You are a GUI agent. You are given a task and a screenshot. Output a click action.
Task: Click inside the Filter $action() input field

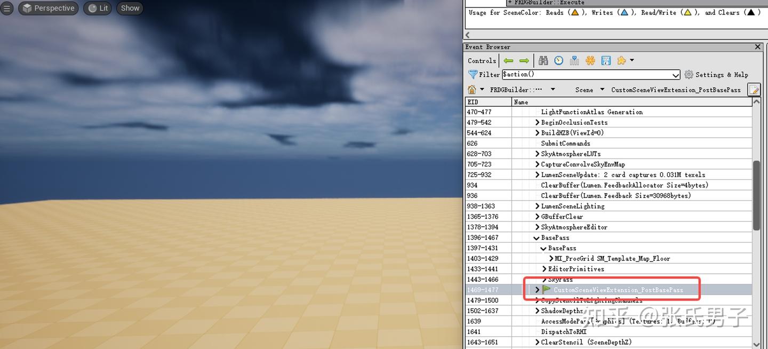point(587,74)
